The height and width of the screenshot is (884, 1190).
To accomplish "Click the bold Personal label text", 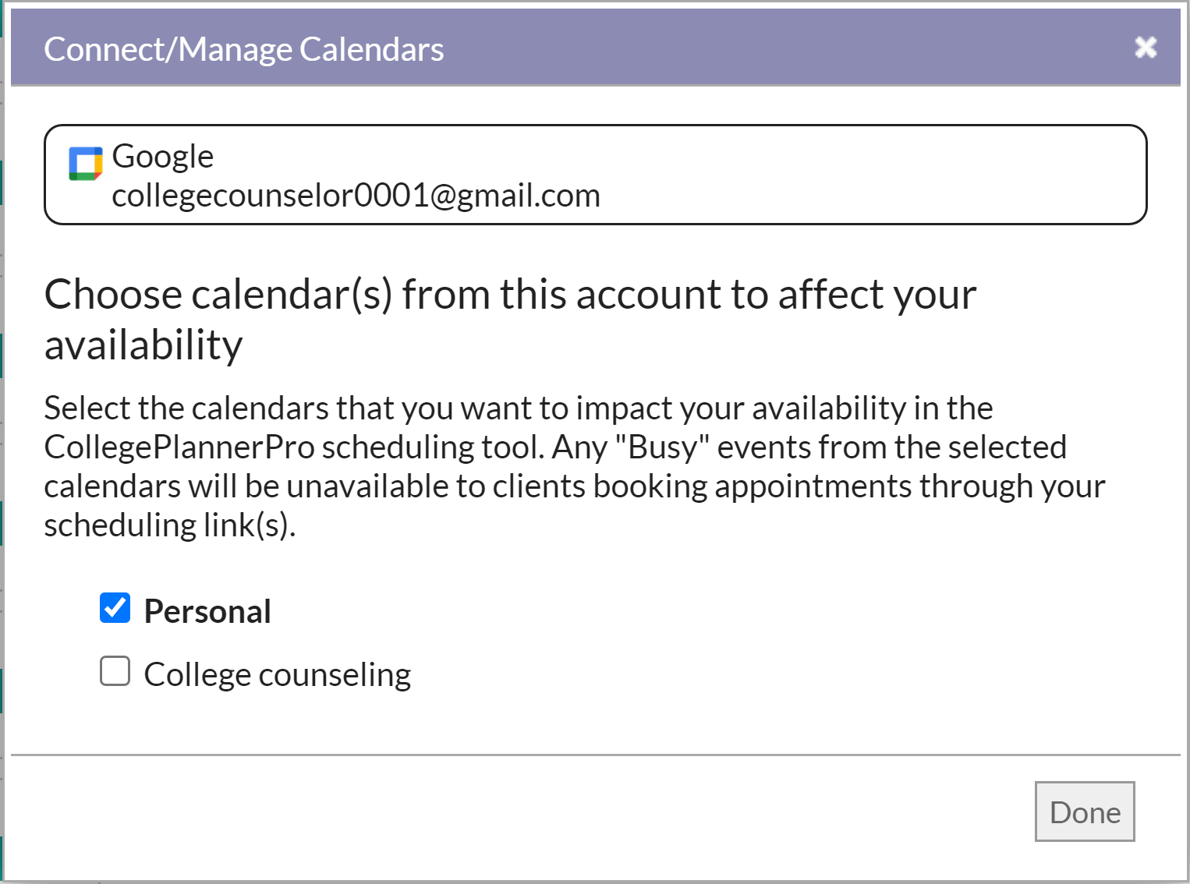I will [207, 611].
